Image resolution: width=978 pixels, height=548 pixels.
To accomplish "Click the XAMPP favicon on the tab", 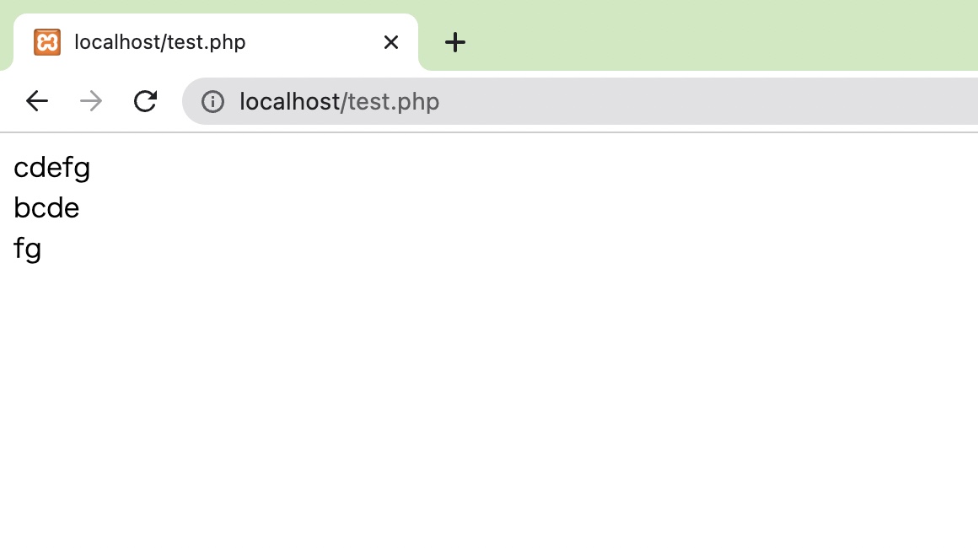I will coord(47,41).
